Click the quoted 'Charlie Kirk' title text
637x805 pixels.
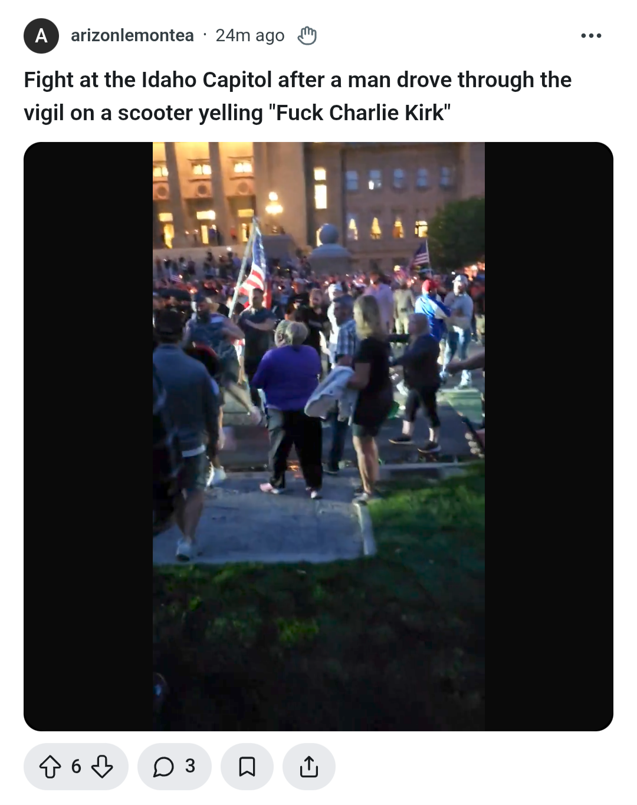pyautogui.click(x=386, y=113)
